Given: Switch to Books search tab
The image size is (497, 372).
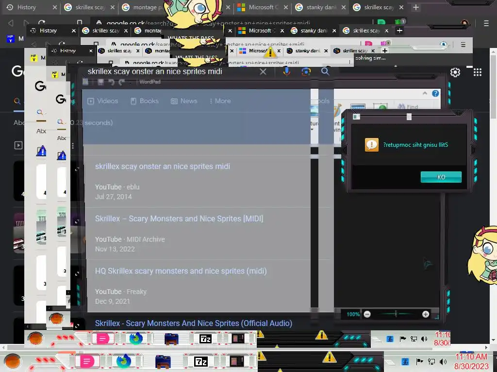Looking at the screenshot, I should click(x=145, y=101).
